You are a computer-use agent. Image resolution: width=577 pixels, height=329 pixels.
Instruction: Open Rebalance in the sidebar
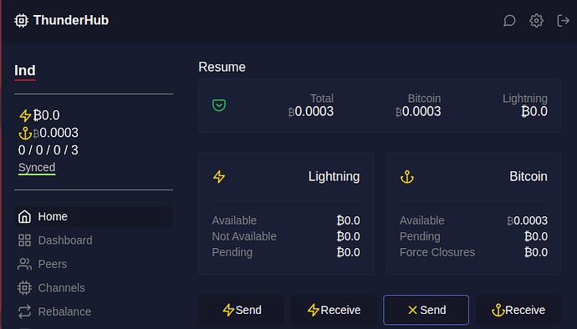tap(94, 311)
